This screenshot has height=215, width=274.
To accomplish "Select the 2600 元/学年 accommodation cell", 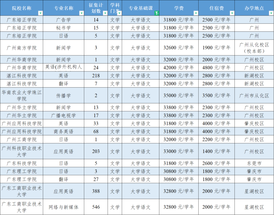I will point(217,163).
